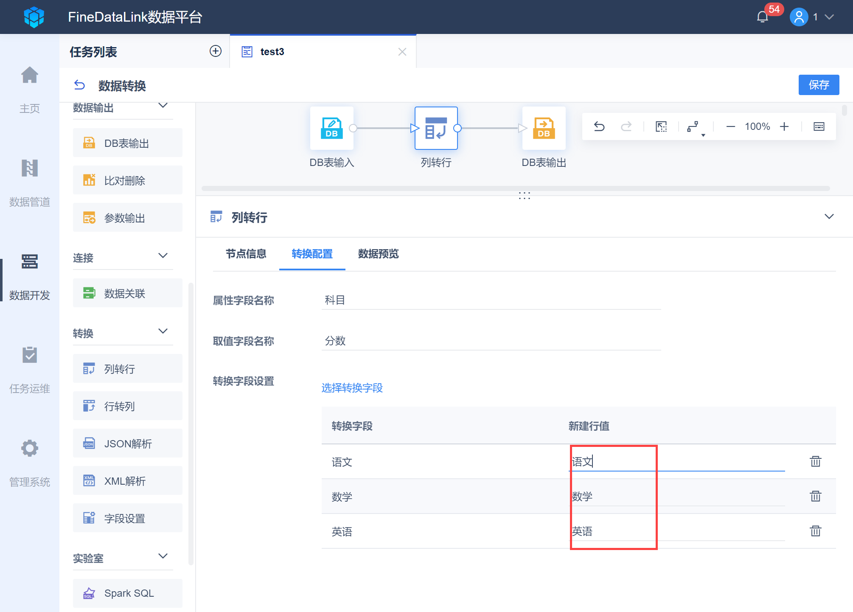This screenshot has width=853, height=612.
Task: Open the user account dropdown
Action: click(829, 17)
